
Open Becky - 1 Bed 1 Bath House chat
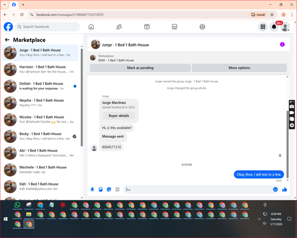(40, 136)
